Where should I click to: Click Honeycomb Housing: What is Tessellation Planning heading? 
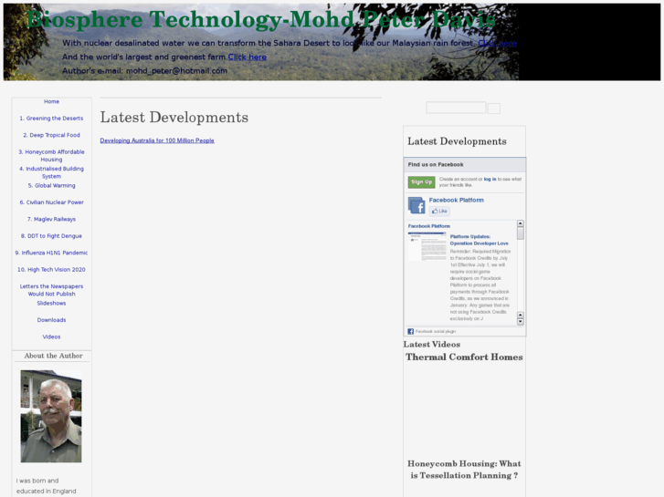pyautogui.click(x=464, y=470)
